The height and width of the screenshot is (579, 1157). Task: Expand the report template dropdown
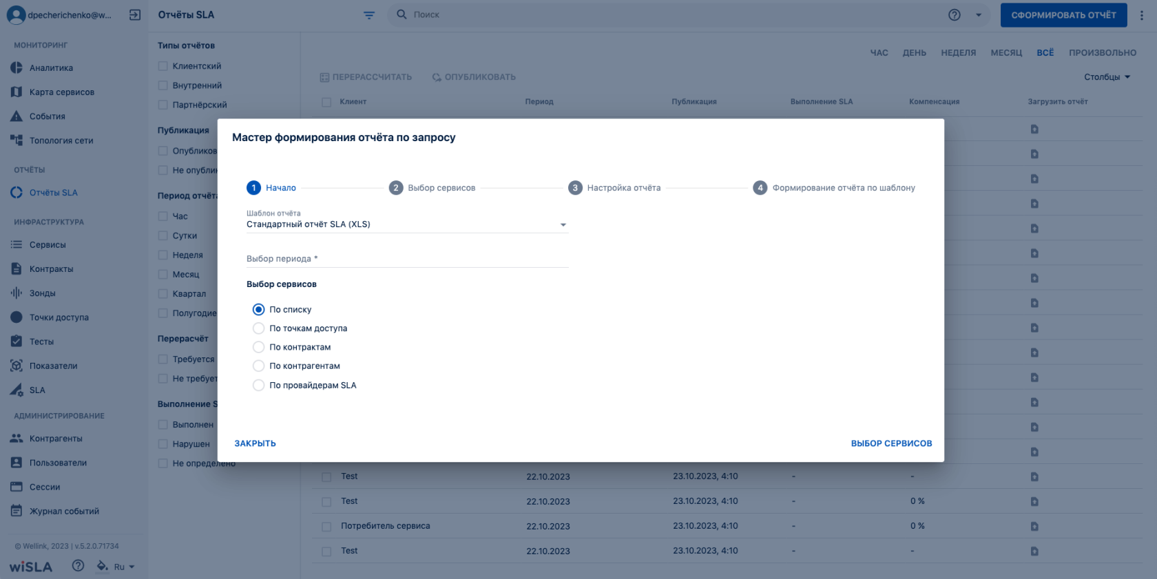tap(563, 224)
